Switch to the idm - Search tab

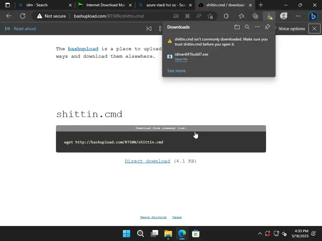pos(45,5)
